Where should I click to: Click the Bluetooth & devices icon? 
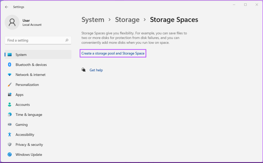(10, 65)
